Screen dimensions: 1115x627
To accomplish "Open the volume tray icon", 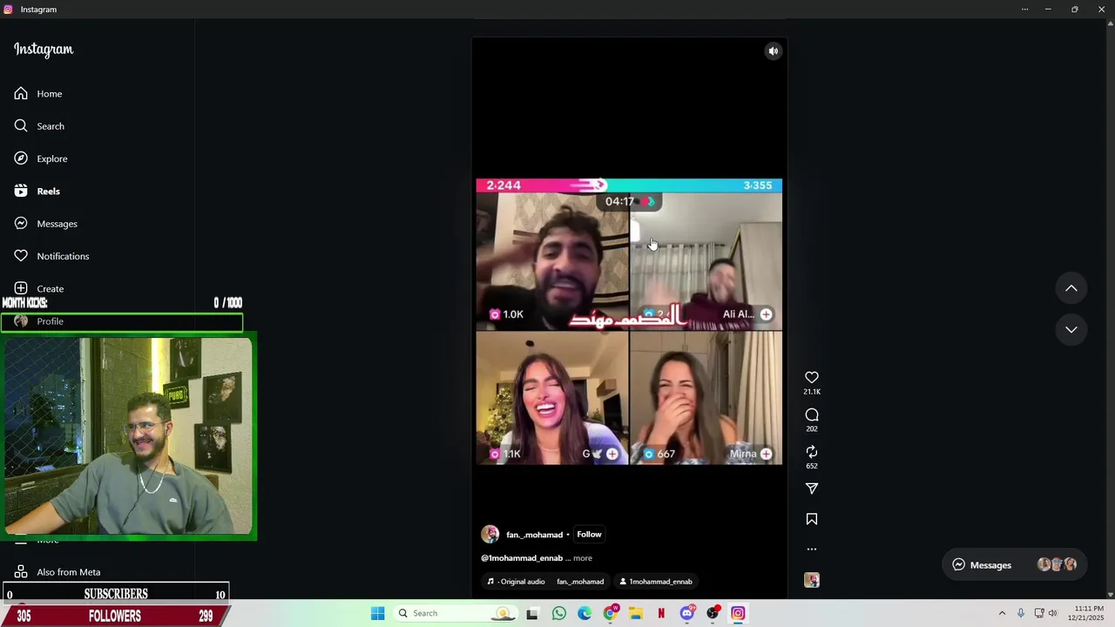I will (1052, 613).
